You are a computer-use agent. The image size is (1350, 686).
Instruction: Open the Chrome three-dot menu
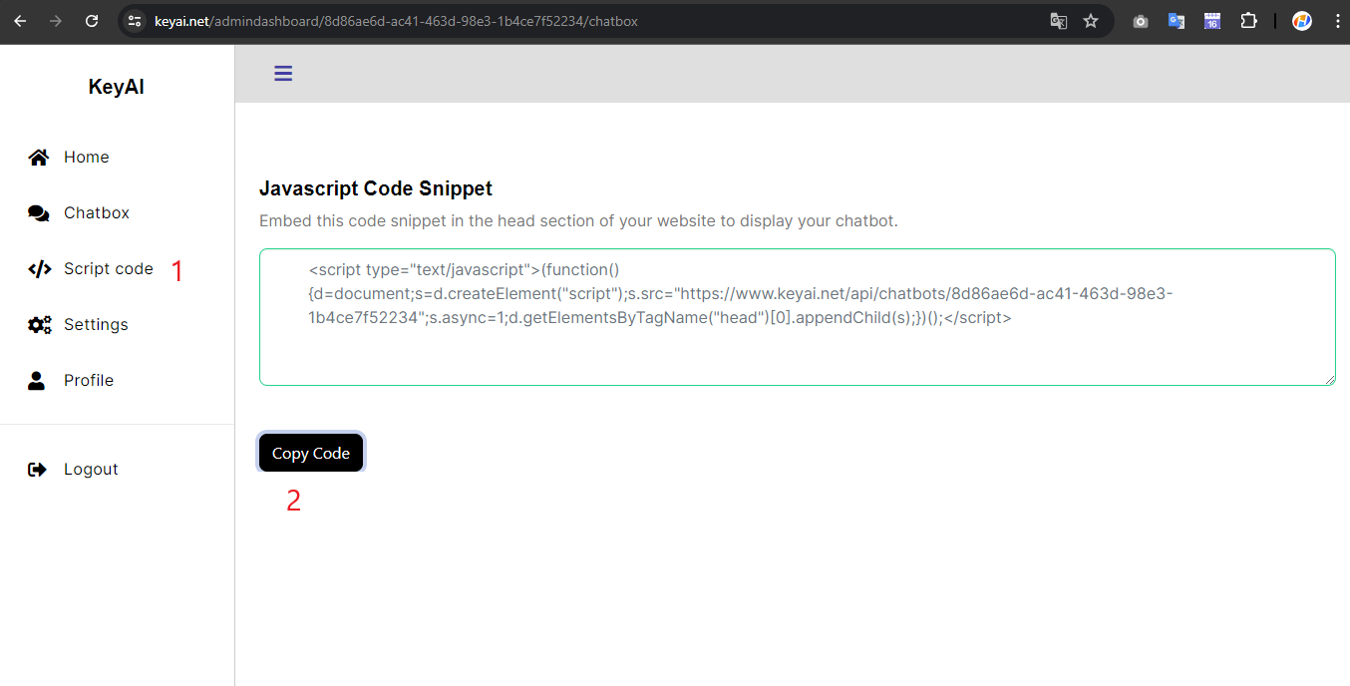point(1337,21)
